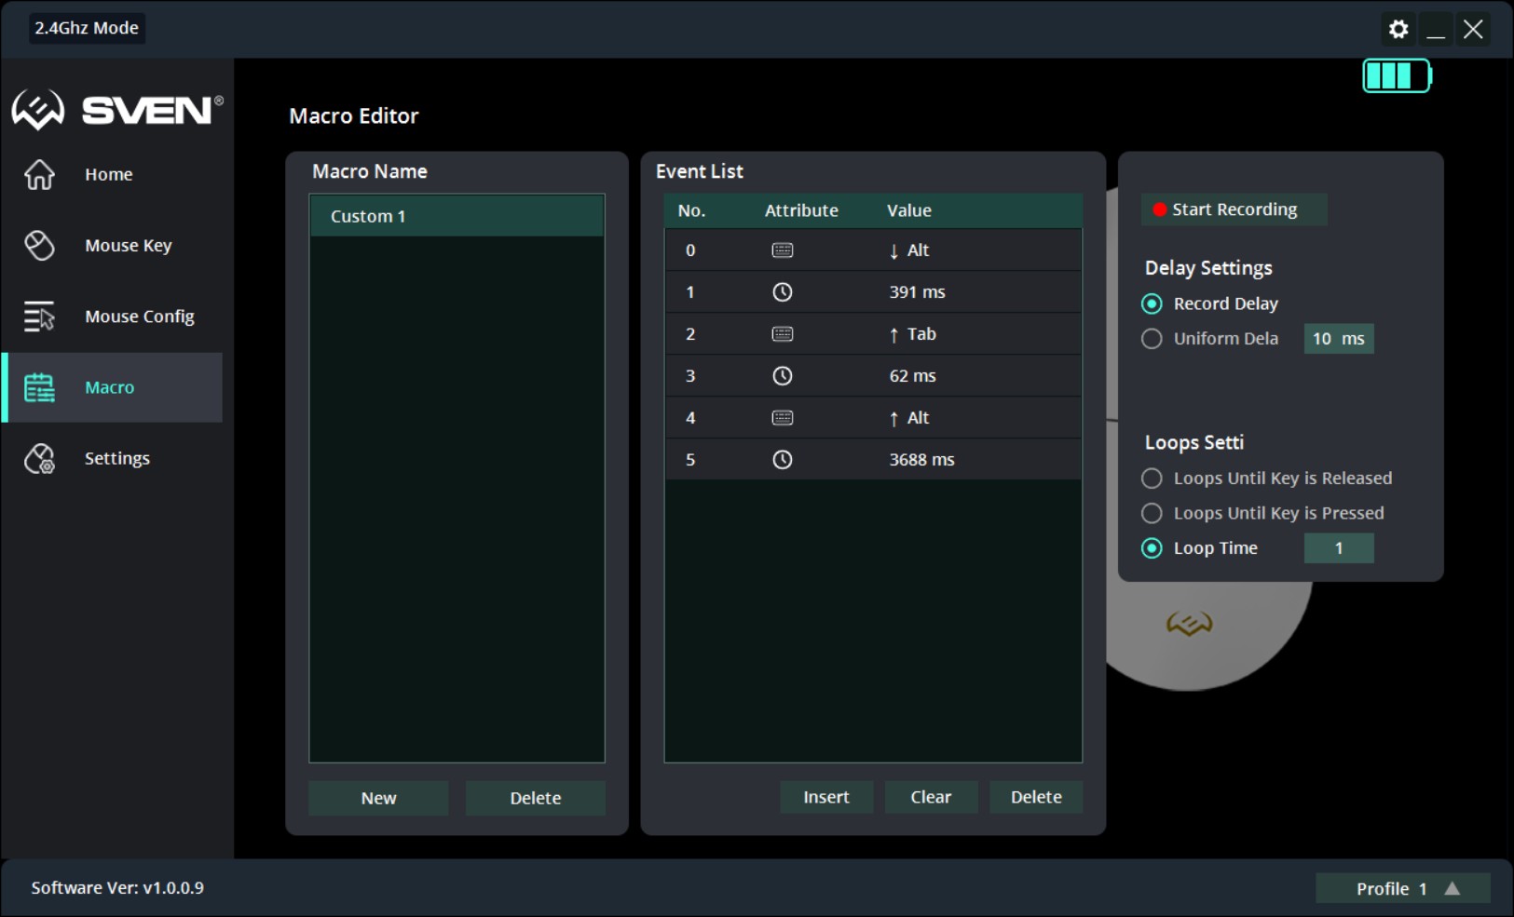Open Mouse Config icon in sidebar

coord(39,317)
